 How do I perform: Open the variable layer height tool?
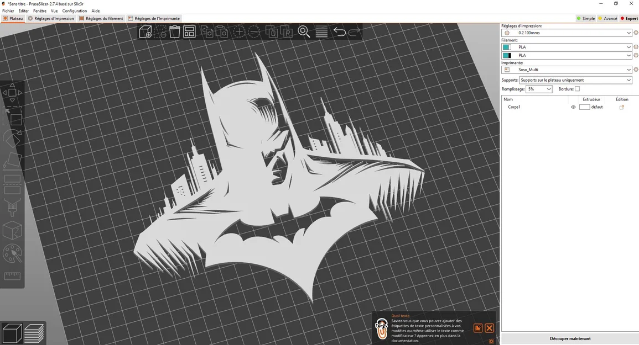point(321,31)
